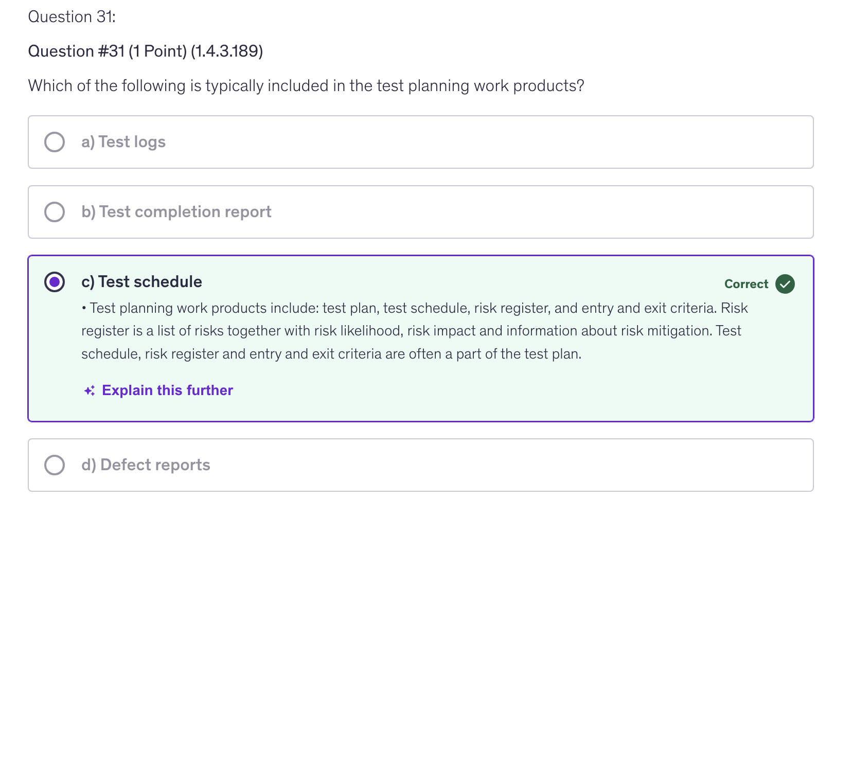This screenshot has width=852, height=784.
Task: Click the 'Question #31' title text
Action: 76,51
